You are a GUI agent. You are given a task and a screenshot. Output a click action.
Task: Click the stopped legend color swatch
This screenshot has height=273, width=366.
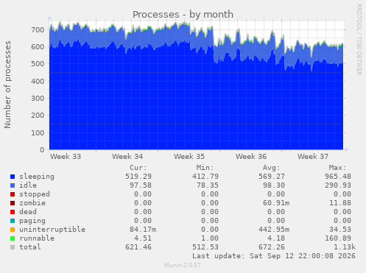click(x=13, y=194)
